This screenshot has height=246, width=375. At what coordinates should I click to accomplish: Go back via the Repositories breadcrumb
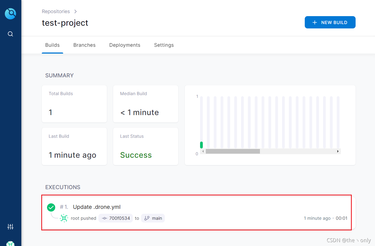pyautogui.click(x=56, y=11)
